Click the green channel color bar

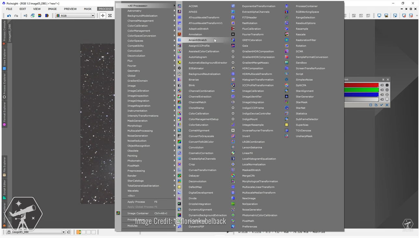[x=361, y=90]
